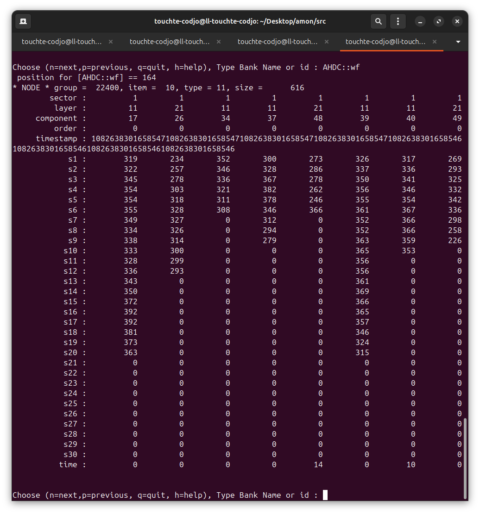Click the "s10" row label
This screenshot has width=480, height=514.
70,251
